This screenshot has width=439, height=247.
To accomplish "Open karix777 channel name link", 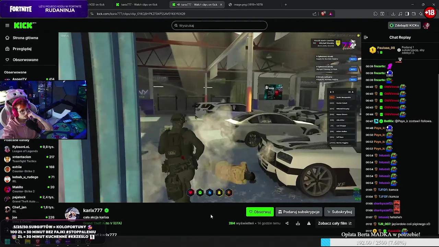I will pyautogui.click(x=93, y=210).
